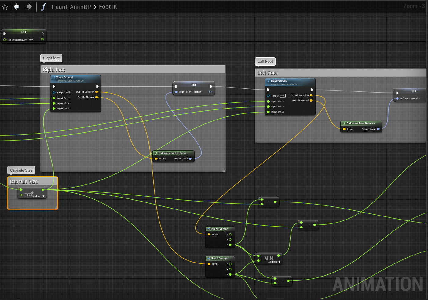Add a pin to the Capsule Size add node
Viewport: 428px width, 300px height.
43,196
